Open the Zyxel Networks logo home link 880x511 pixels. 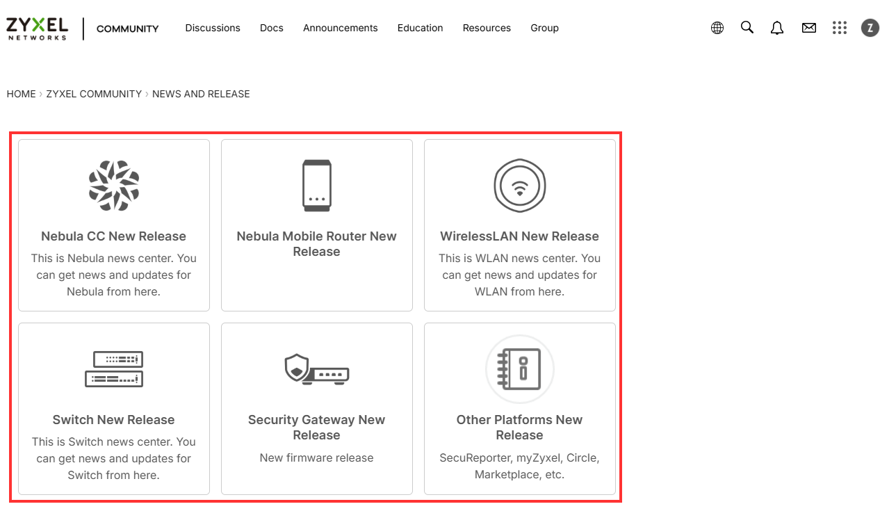(x=37, y=29)
